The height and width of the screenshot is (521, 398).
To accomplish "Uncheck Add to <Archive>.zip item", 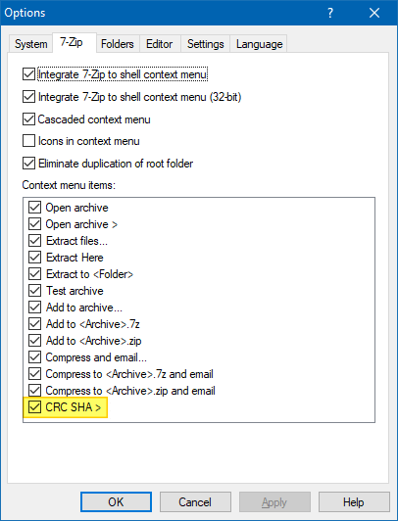I will point(34,341).
